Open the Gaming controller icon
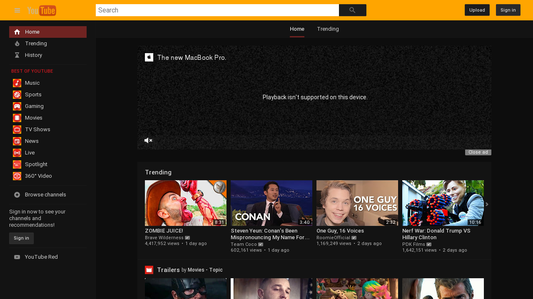 (17, 106)
